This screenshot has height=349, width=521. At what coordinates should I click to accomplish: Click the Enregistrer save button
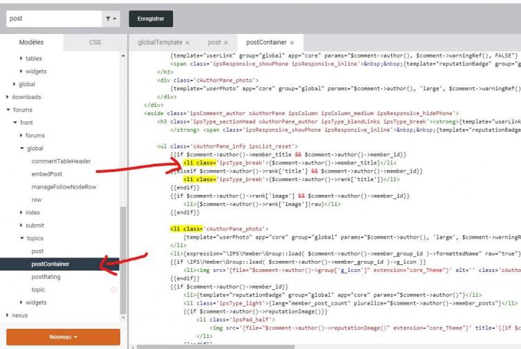(151, 19)
